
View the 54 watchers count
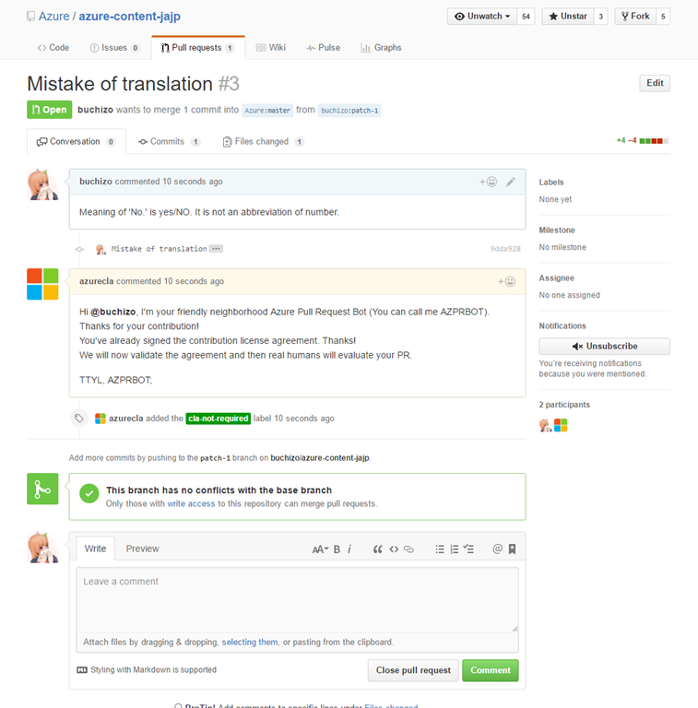[x=526, y=17]
